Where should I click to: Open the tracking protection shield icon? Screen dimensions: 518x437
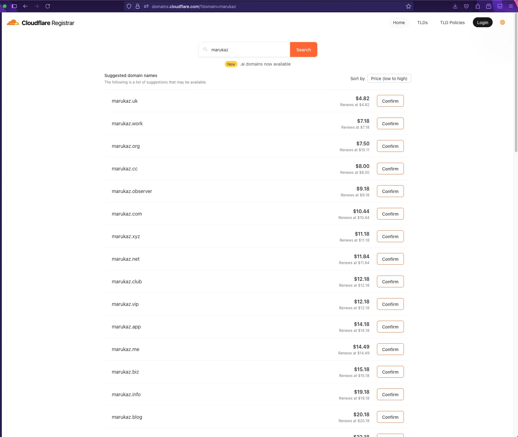point(129,6)
